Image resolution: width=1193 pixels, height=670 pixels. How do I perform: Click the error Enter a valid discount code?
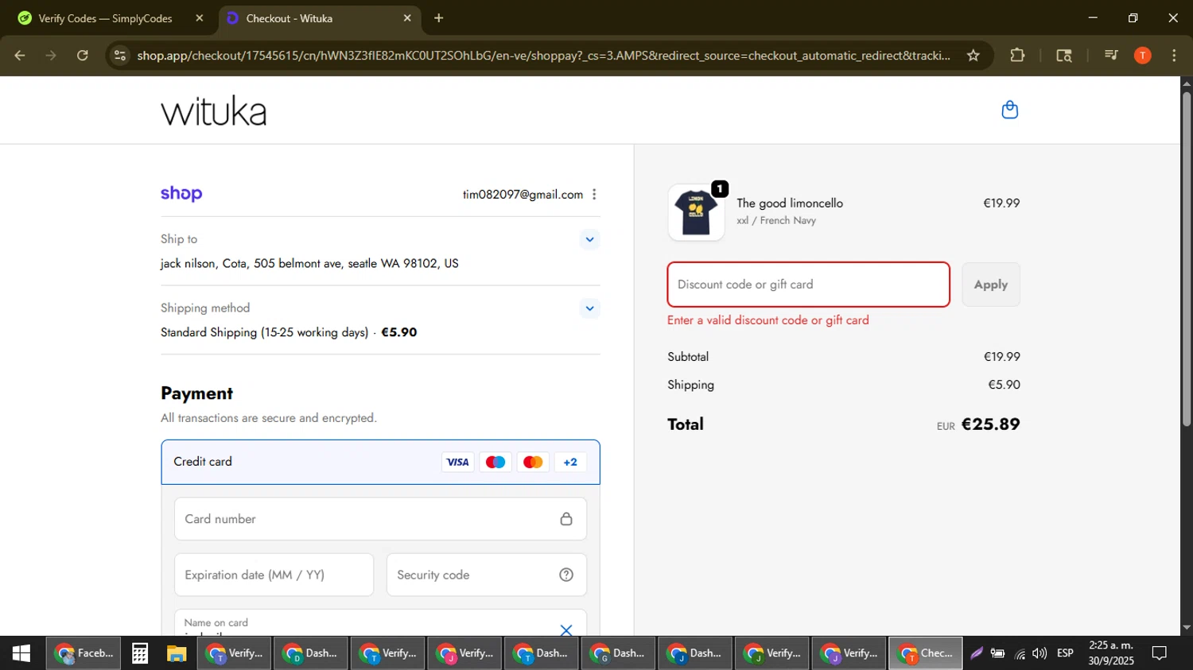pyautogui.click(x=768, y=320)
